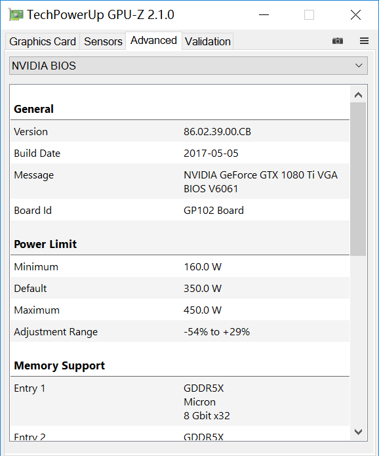Click the Default row label
379x456 pixels.
tap(30, 289)
